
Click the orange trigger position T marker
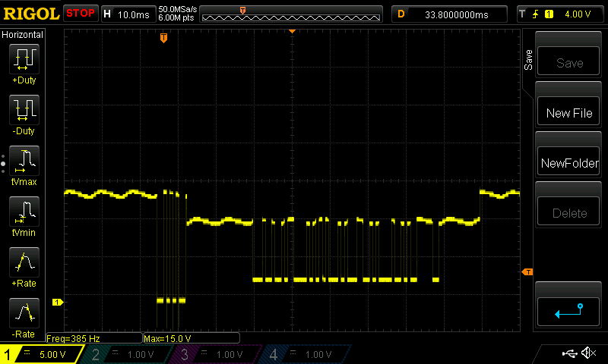coord(163,37)
